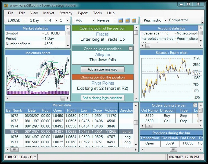This screenshot has height=164, width=208.
Task: Click the Type header in Orders panel
Action: [x=184, y=110]
